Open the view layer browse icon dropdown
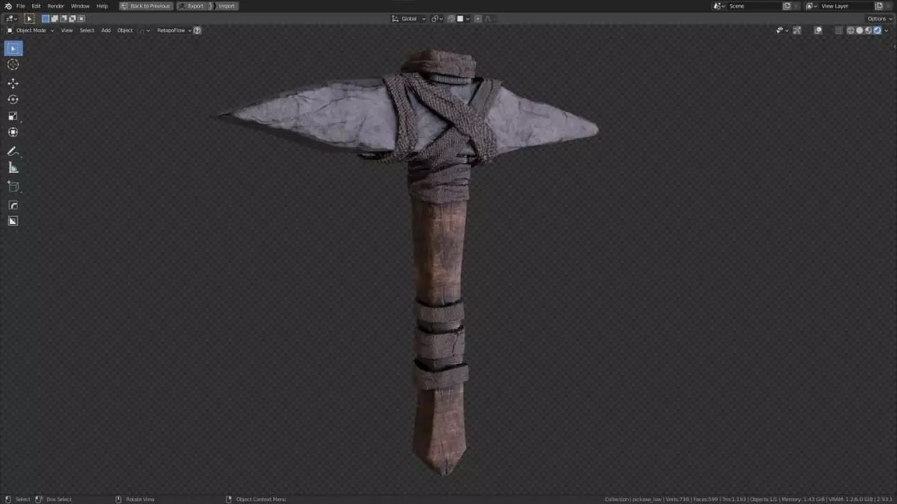Viewport: 897px width, 504px height. pyautogui.click(x=812, y=6)
